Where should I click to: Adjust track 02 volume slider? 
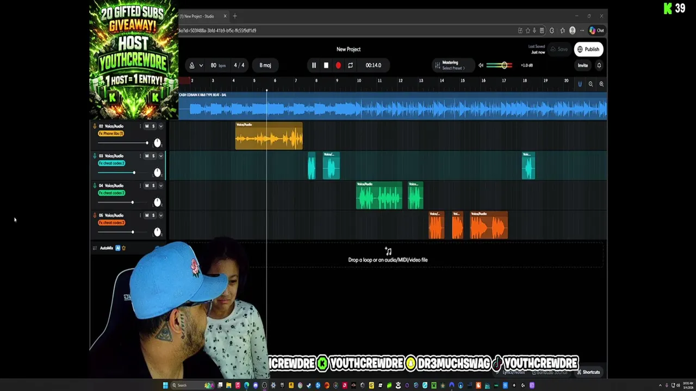pyautogui.click(x=122, y=143)
